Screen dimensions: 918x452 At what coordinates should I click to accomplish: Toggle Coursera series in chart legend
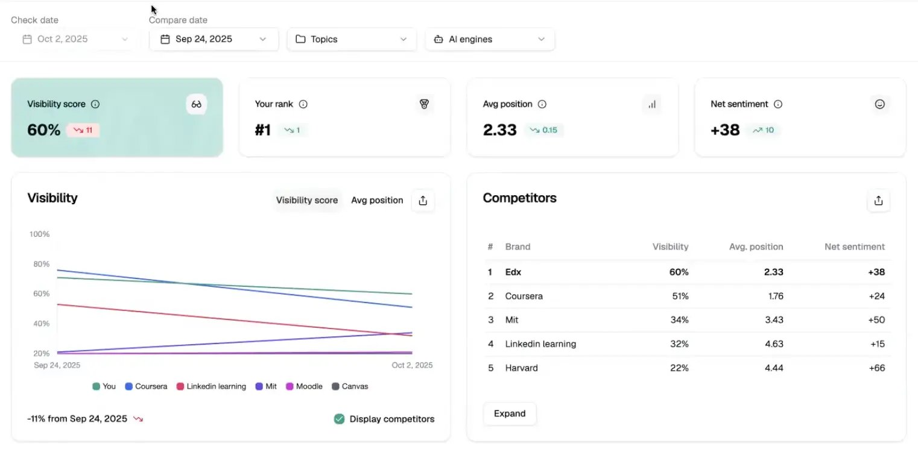(146, 386)
